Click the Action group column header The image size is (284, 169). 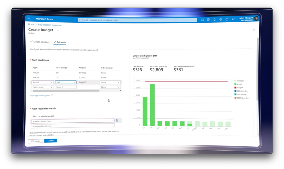[107, 68]
